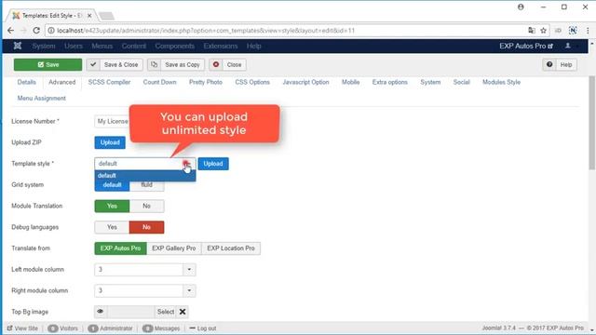This screenshot has height=335, width=596.
Task: Switch to the SCSS Compiler tab
Action: (x=110, y=82)
